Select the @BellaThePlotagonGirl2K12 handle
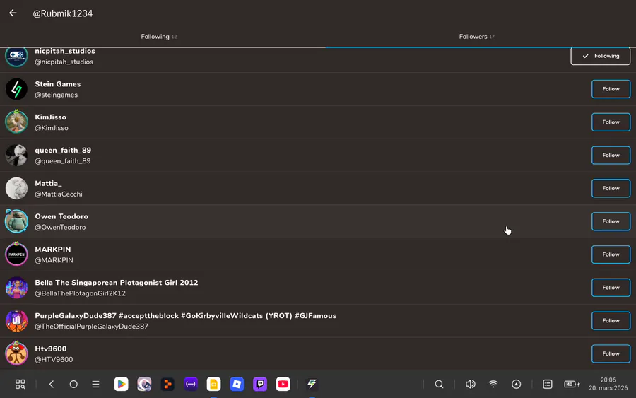This screenshot has height=398, width=636. (x=80, y=293)
